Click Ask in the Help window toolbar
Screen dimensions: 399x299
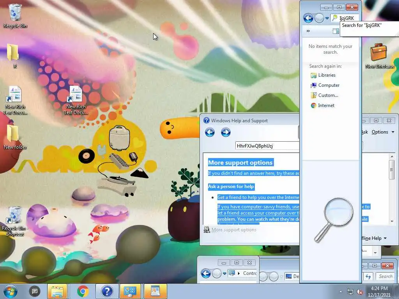(x=365, y=132)
